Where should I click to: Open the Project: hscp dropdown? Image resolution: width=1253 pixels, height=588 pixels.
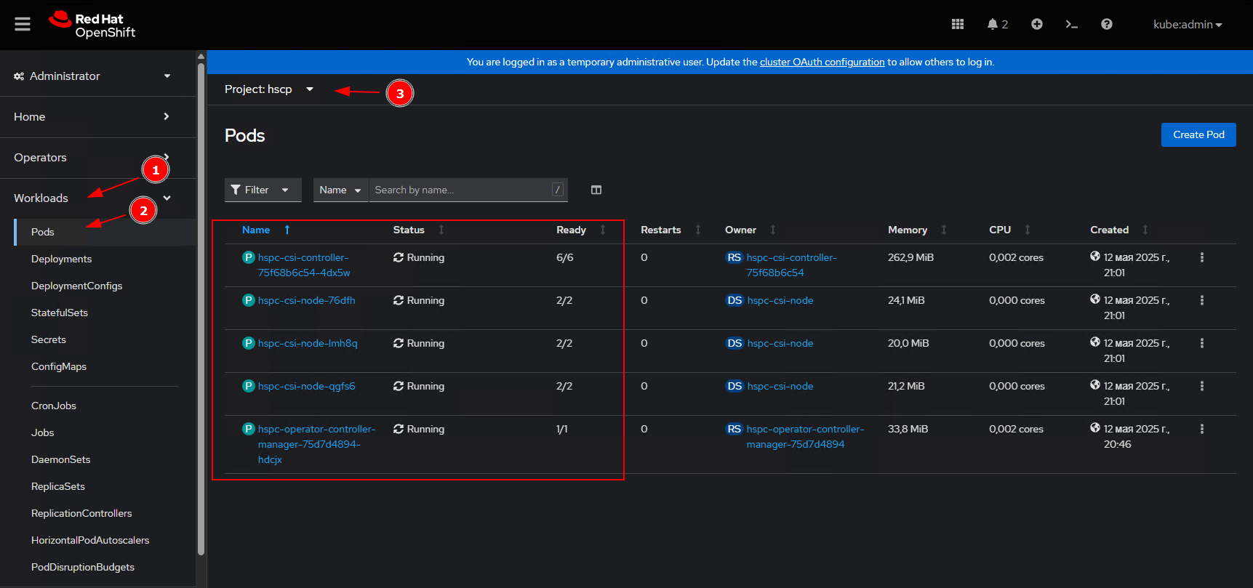click(268, 89)
